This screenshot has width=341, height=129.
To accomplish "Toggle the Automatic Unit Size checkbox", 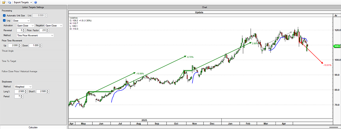I will click(4, 16).
